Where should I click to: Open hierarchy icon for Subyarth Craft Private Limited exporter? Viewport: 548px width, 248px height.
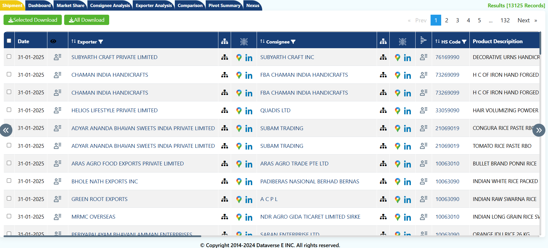pyautogui.click(x=225, y=57)
